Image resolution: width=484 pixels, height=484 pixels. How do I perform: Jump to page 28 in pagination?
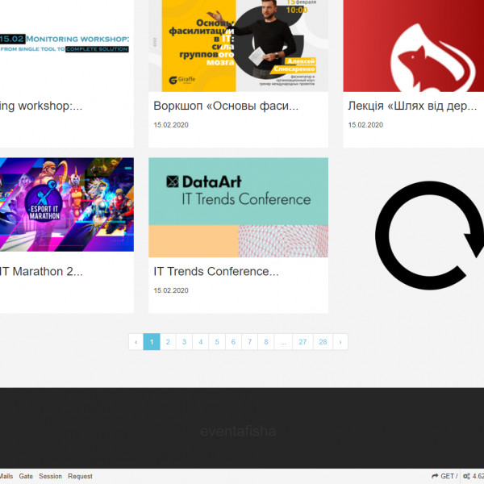click(323, 342)
